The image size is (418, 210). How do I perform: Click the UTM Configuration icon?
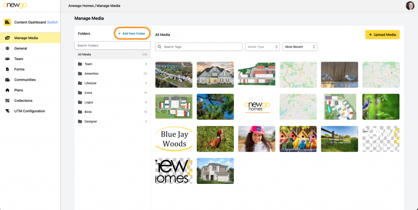7,111
